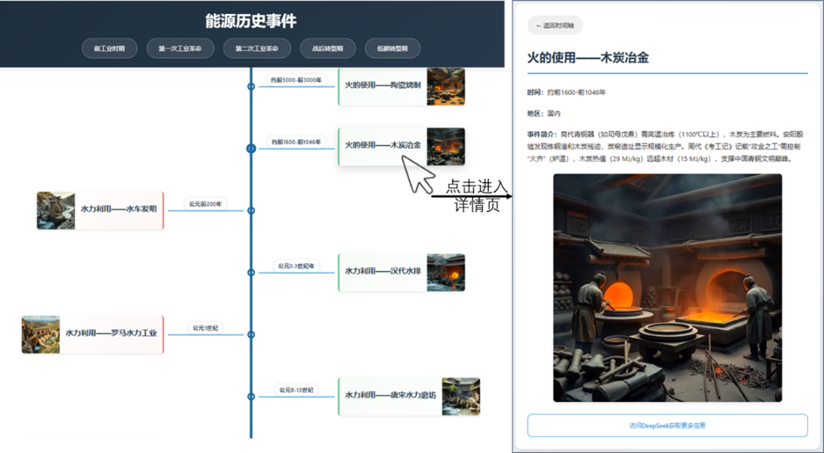The image size is (824, 453).
Task: Click the 水车发明 waterwheel thumbnail
Action: tap(56, 211)
